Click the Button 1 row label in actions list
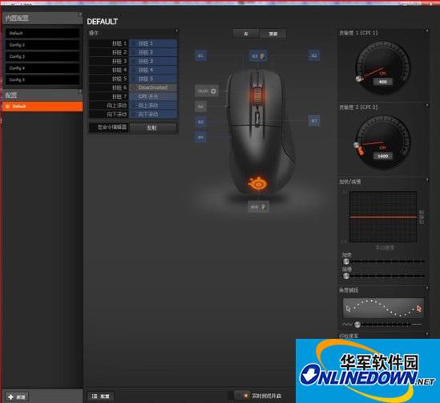Image resolution: width=440 pixels, height=403 pixels. pos(109,43)
